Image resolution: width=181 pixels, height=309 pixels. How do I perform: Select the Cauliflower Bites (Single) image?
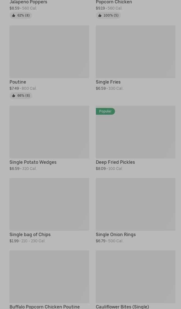(135, 277)
